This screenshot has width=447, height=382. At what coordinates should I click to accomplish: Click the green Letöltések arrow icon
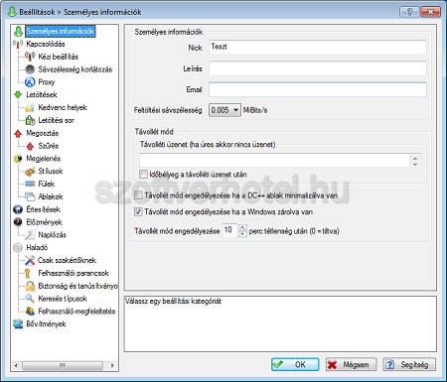click(x=18, y=95)
